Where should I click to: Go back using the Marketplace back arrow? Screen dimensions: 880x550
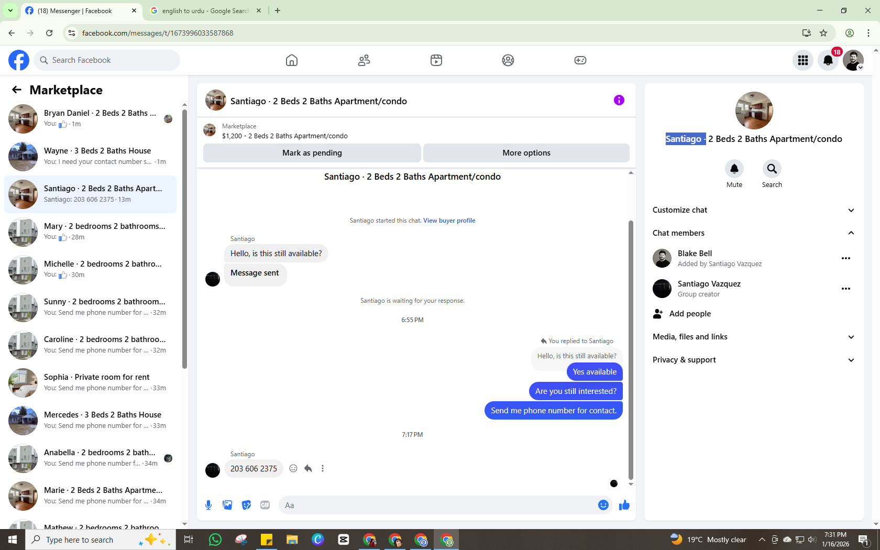[x=17, y=90]
